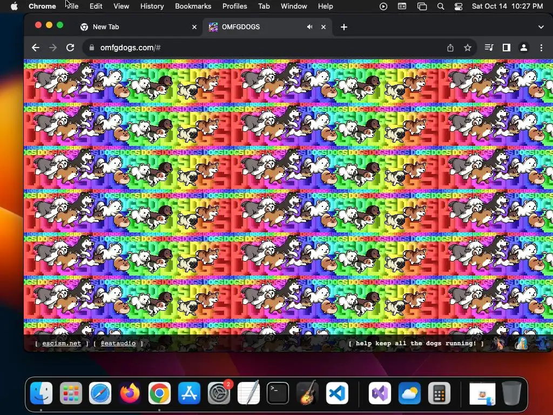Click the orange dog icon in page footer

[x=500, y=343]
